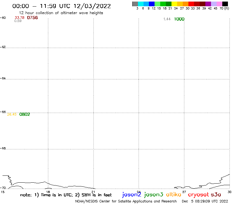
Task: Click the dark green 21 ft swatch
Action: pos(169,4)
